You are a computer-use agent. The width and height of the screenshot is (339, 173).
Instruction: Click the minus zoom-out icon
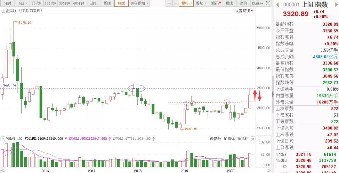[x=176, y=3]
